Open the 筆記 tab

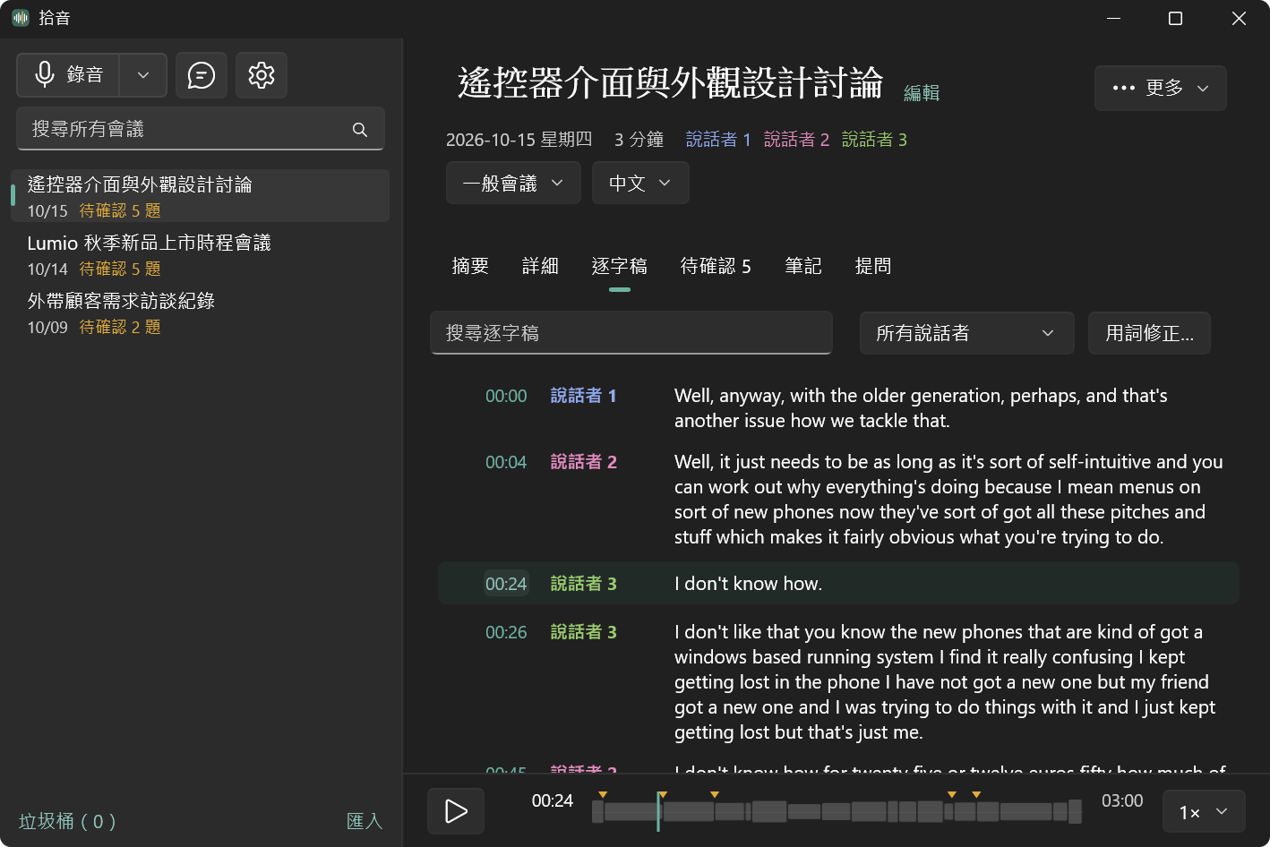803,266
